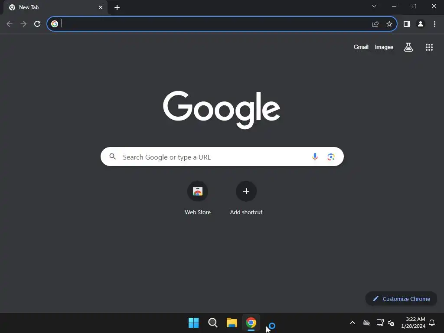Open Chrome's three-dot menu

tap(434, 24)
